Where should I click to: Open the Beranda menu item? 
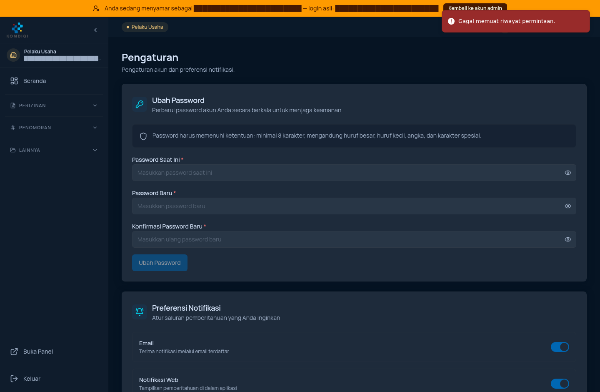tap(54, 81)
